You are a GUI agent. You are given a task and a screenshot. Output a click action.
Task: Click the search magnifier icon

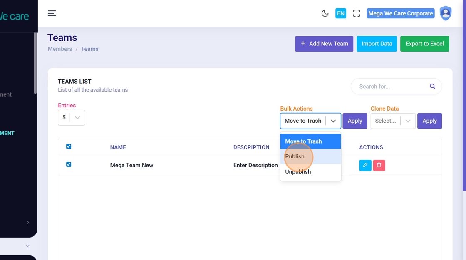coord(432,87)
